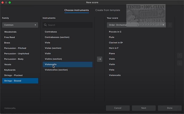Choose the Keyboards family
The width and height of the screenshot is (184, 114).
[x=10, y=70]
